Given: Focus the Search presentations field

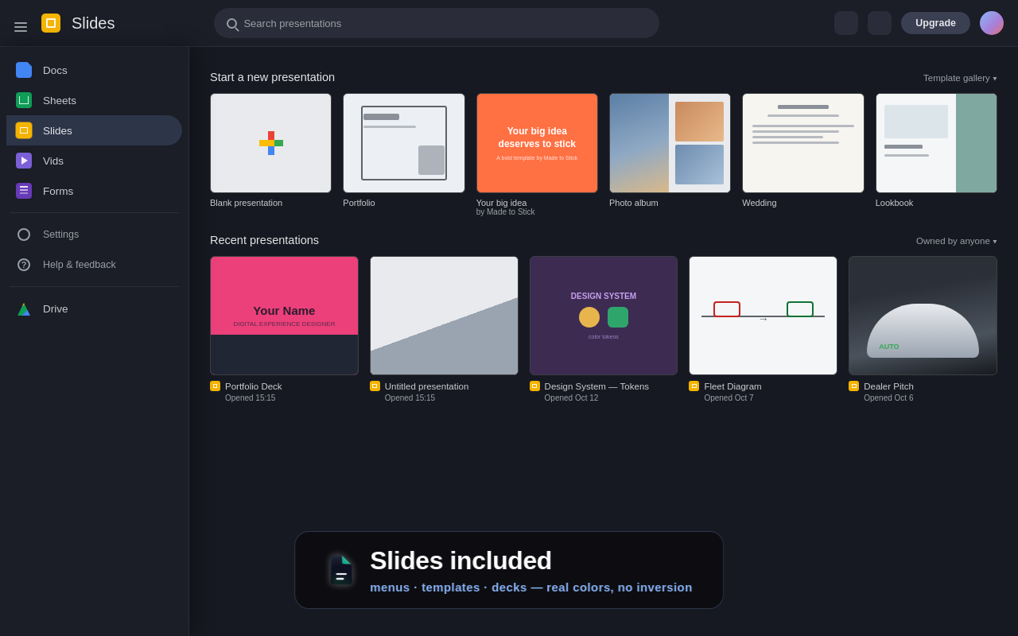Looking at the screenshot, I should tap(437, 23).
